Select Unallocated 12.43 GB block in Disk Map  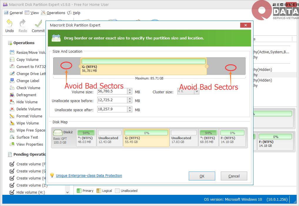(x=110, y=138)
